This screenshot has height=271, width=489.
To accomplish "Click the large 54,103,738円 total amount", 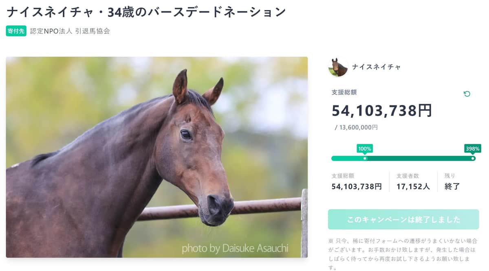I will click(381, 111).
